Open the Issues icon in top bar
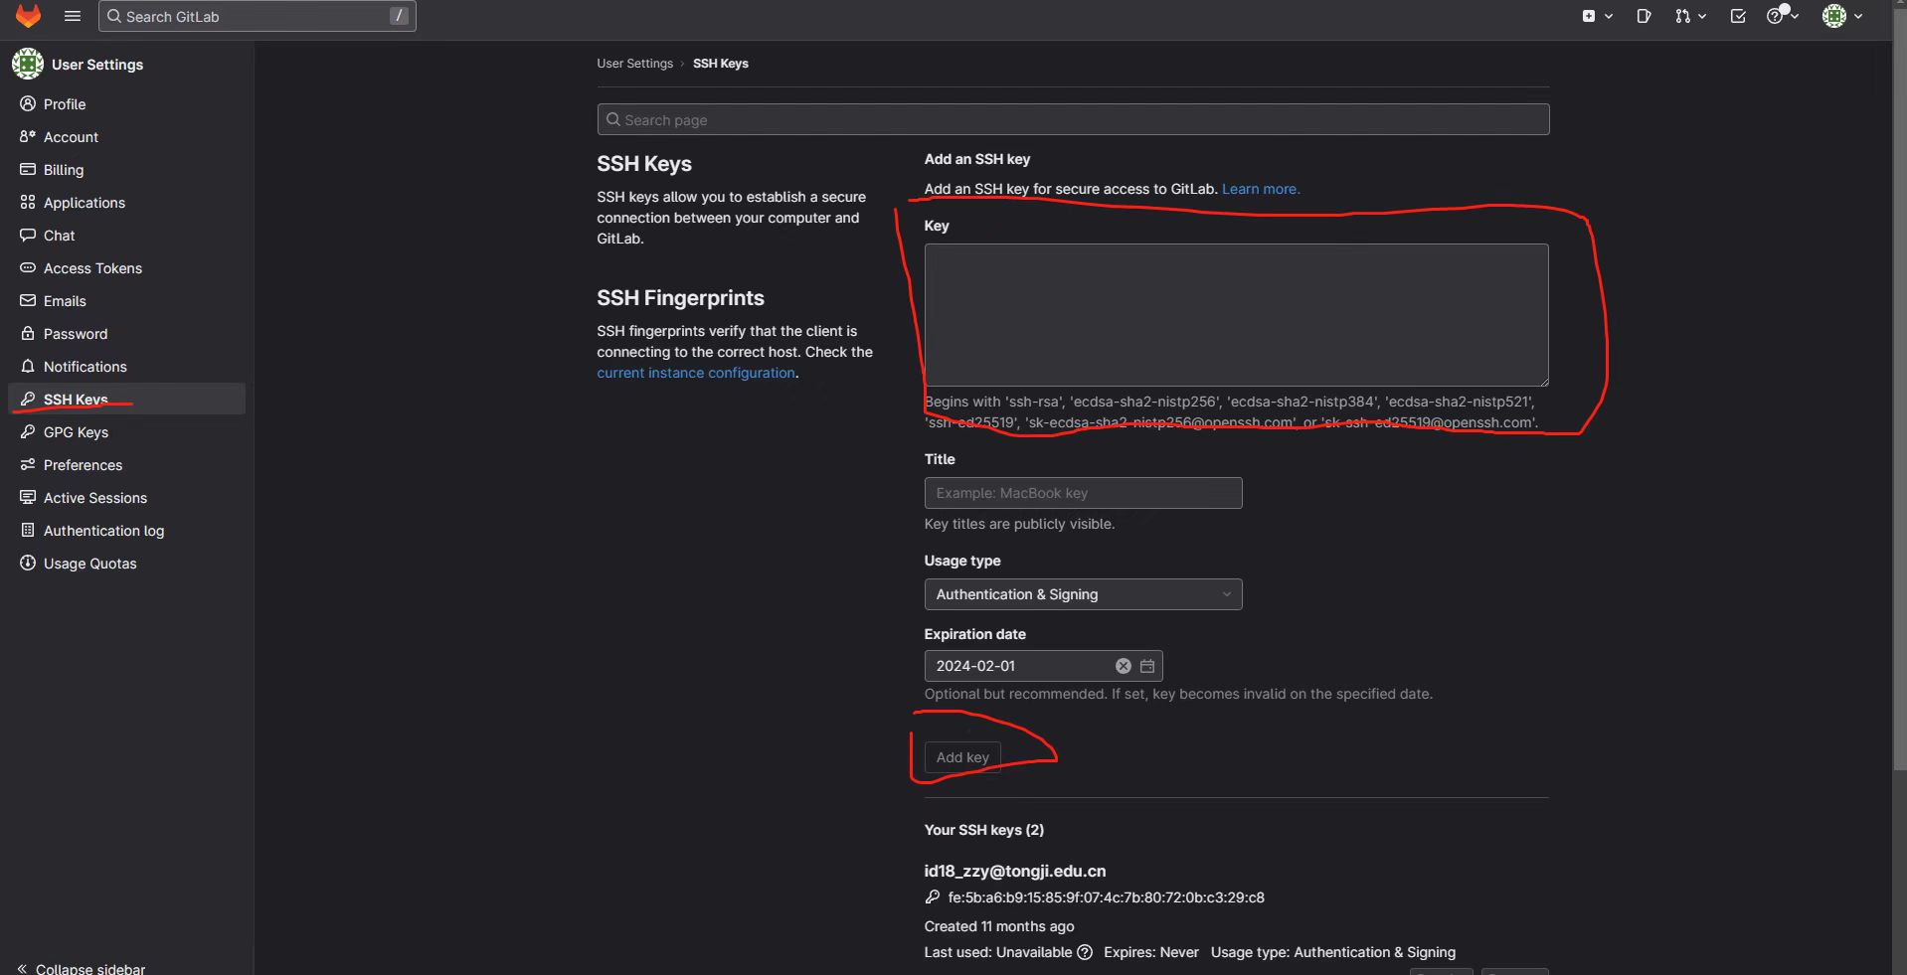 point(1644,16)
